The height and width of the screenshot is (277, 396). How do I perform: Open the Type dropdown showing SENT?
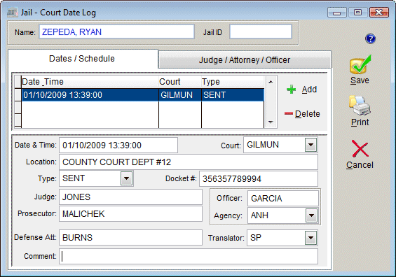click(127, 178)
